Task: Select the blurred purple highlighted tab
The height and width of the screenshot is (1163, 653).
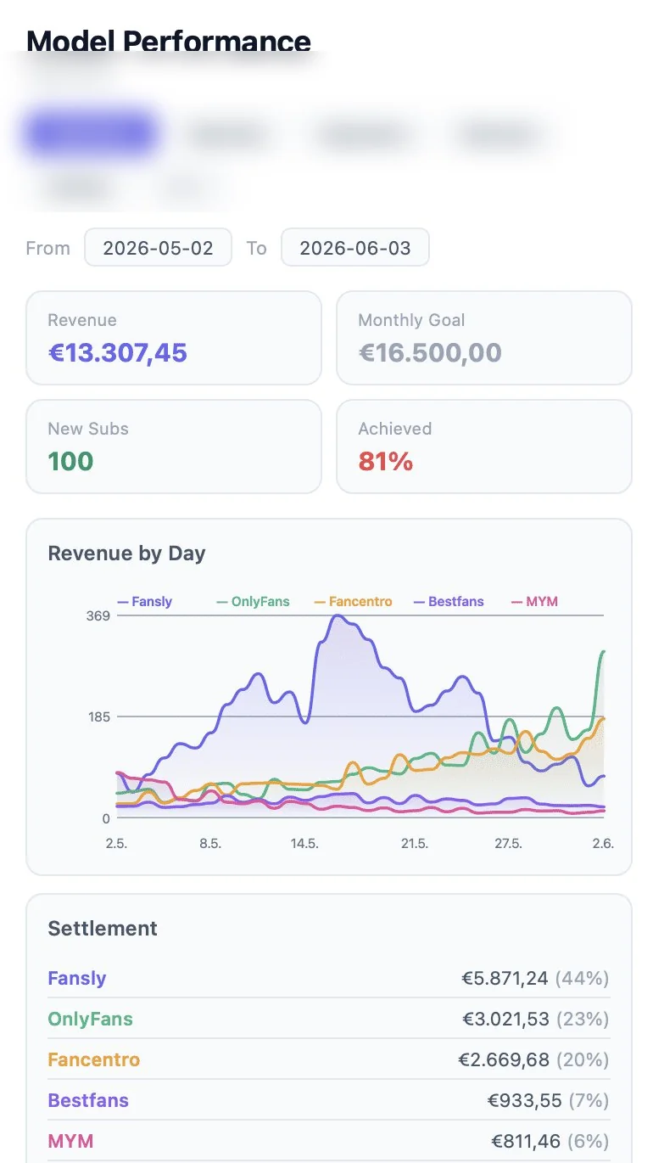Action: pyautogui.click(x=91, y=134)
